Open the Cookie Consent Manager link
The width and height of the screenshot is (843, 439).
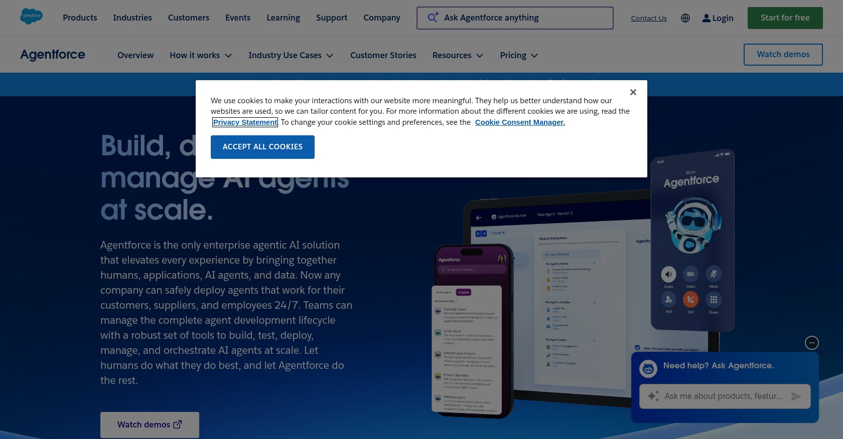(520, 122)
